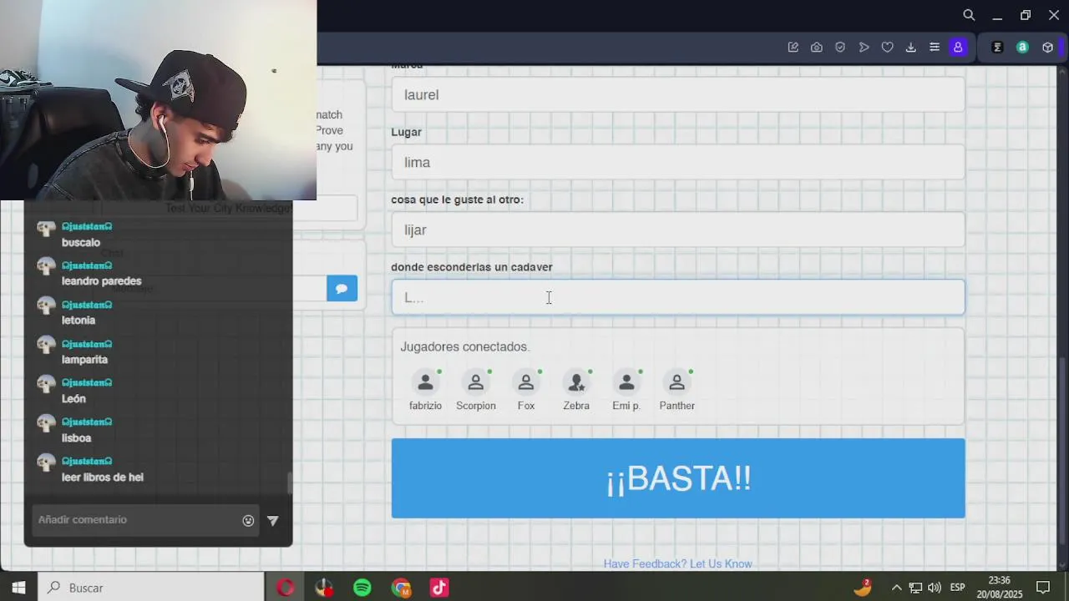Open 'Have Feedback? Let Us Know' link
The height and width of the screenshot is (601, 1069).
tap(678, 564)
